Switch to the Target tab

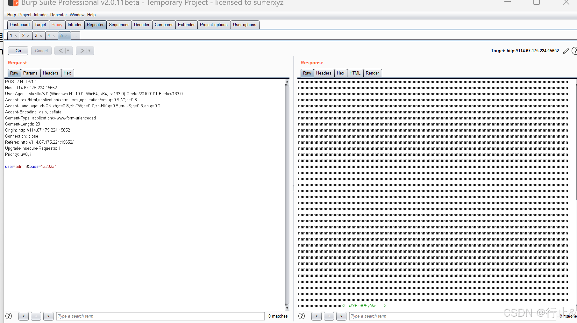[40, 25]
